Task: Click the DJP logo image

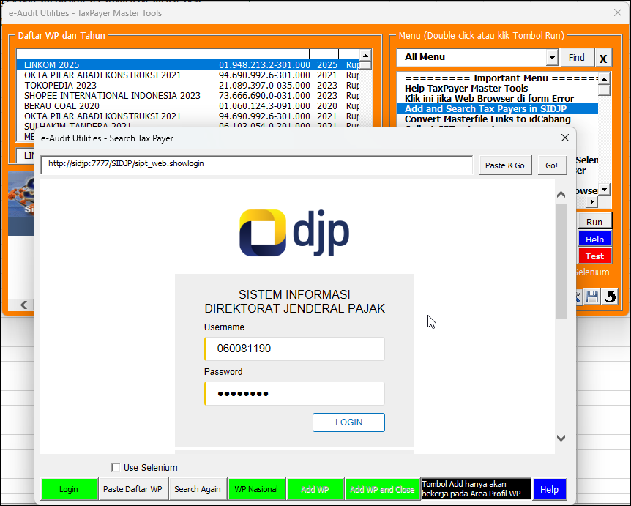Action: click(x=294, y=232)
